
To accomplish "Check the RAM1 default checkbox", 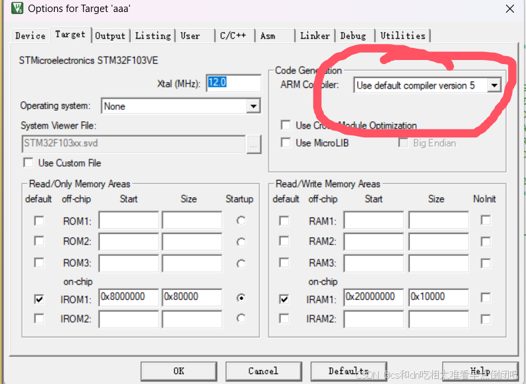I will click(284, 221).
